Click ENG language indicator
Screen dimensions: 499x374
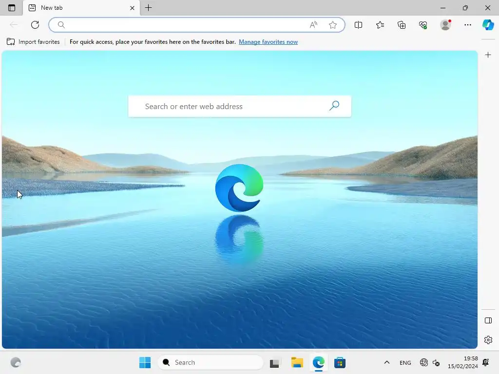coord(405,362)
